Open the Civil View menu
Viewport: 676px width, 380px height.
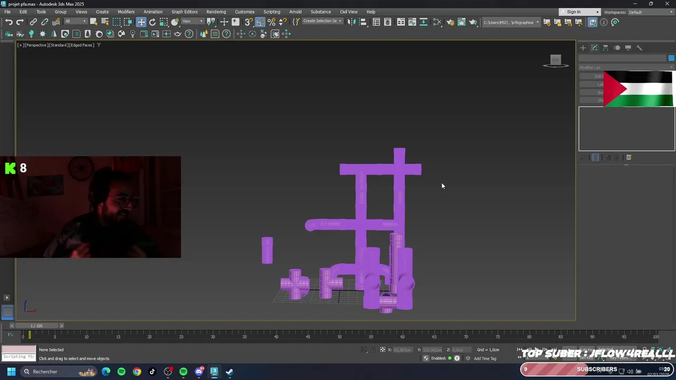[x=349, y=12]
